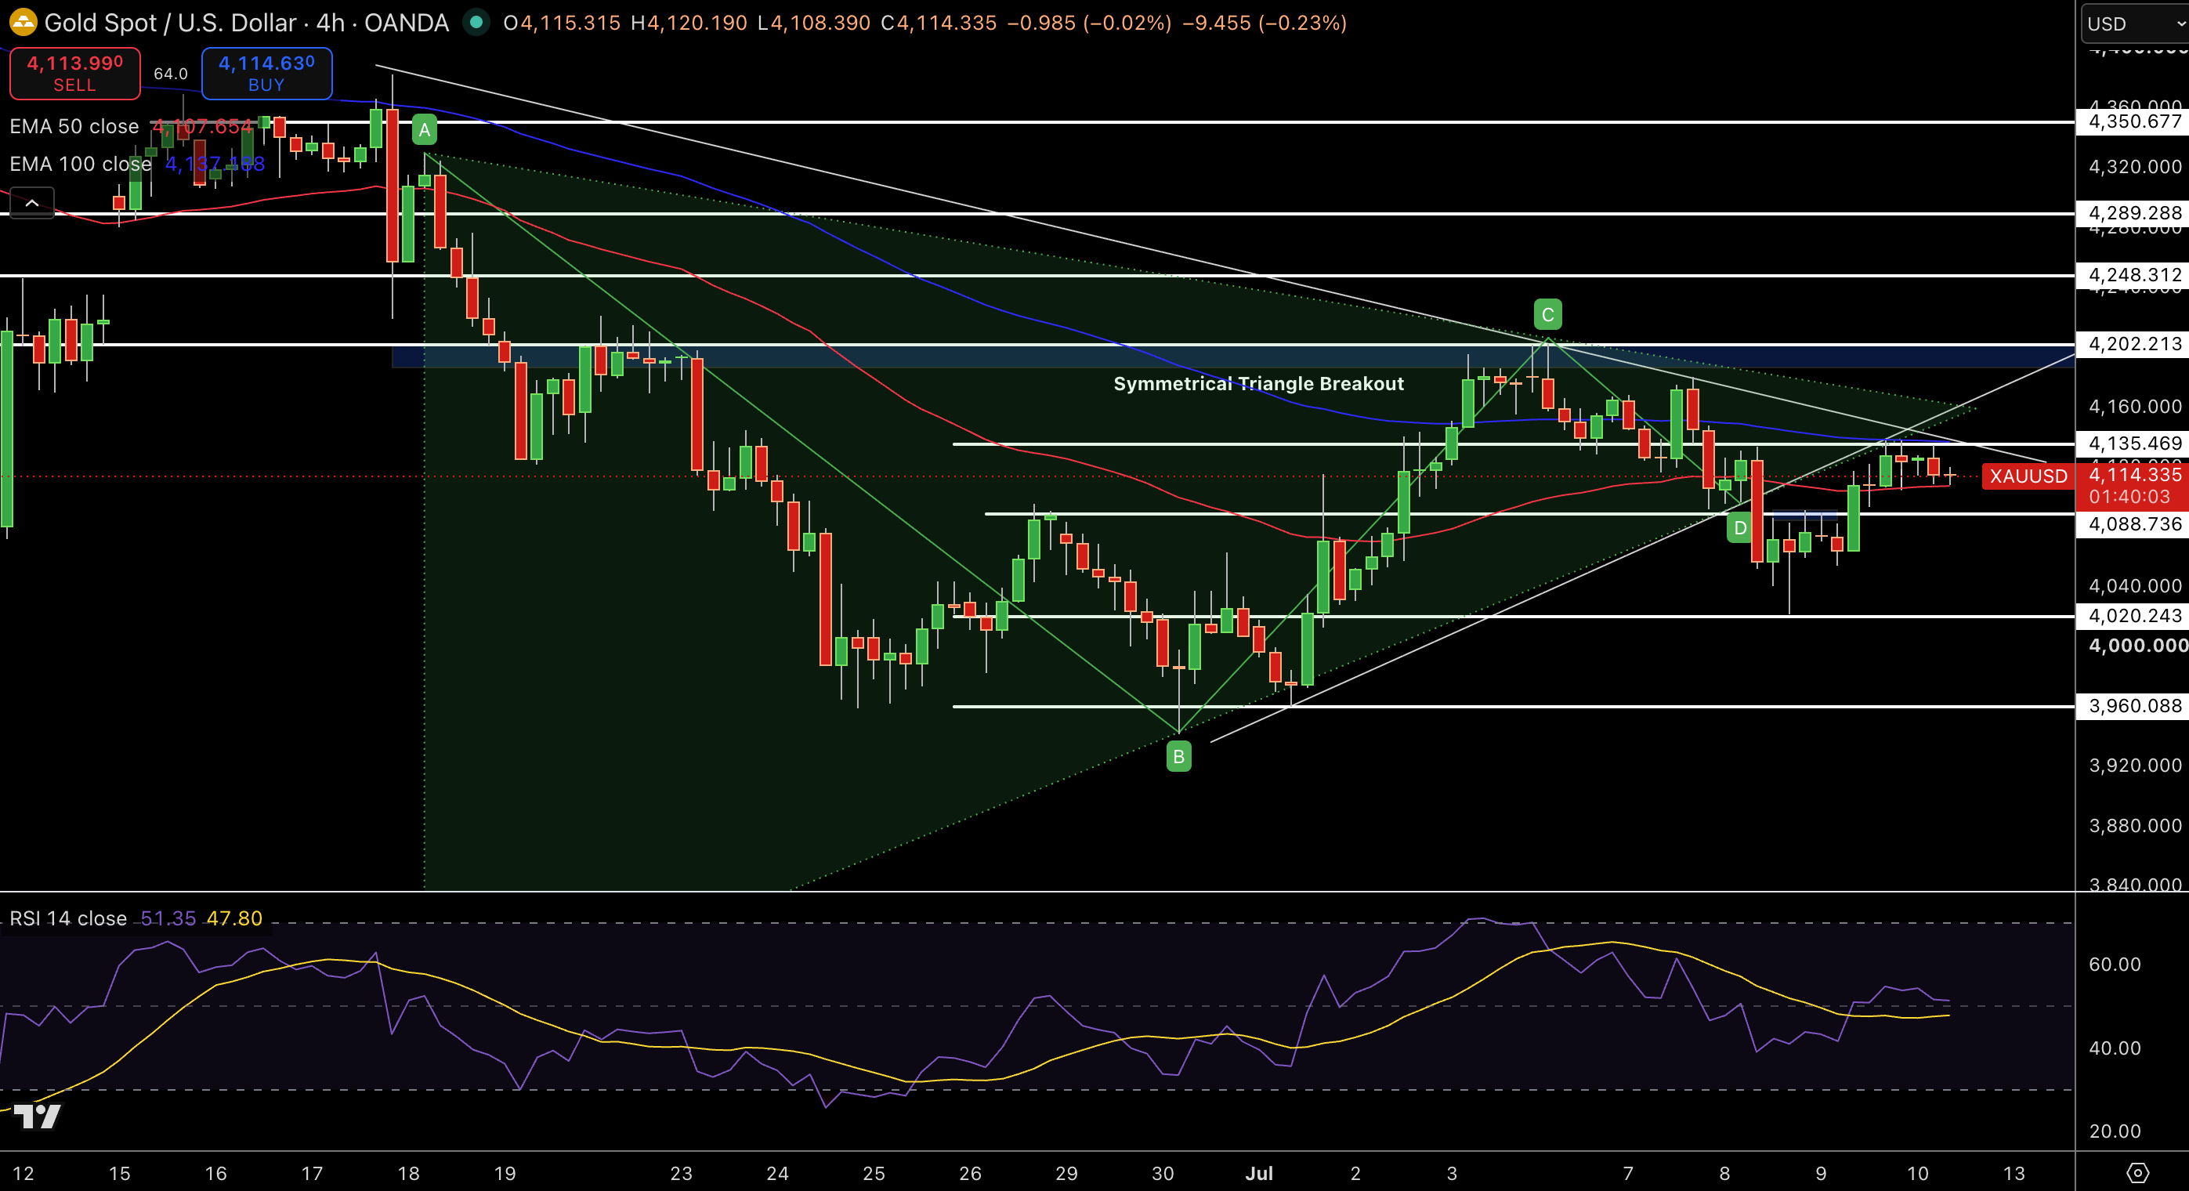Click the RSI 60.00 scale label
Image resolution: width=2189 pixels, height=1191 pixels.
point(2115,964)
